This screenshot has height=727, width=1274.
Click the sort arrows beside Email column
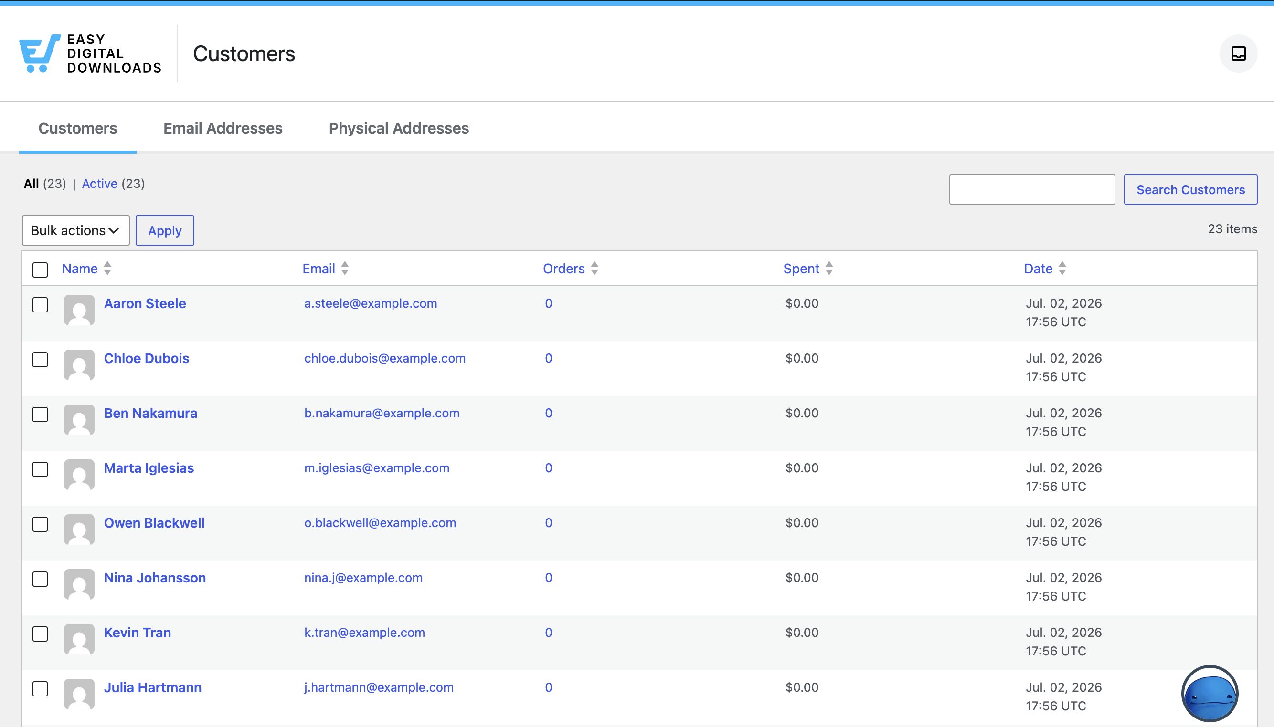[x=344, y=268]
